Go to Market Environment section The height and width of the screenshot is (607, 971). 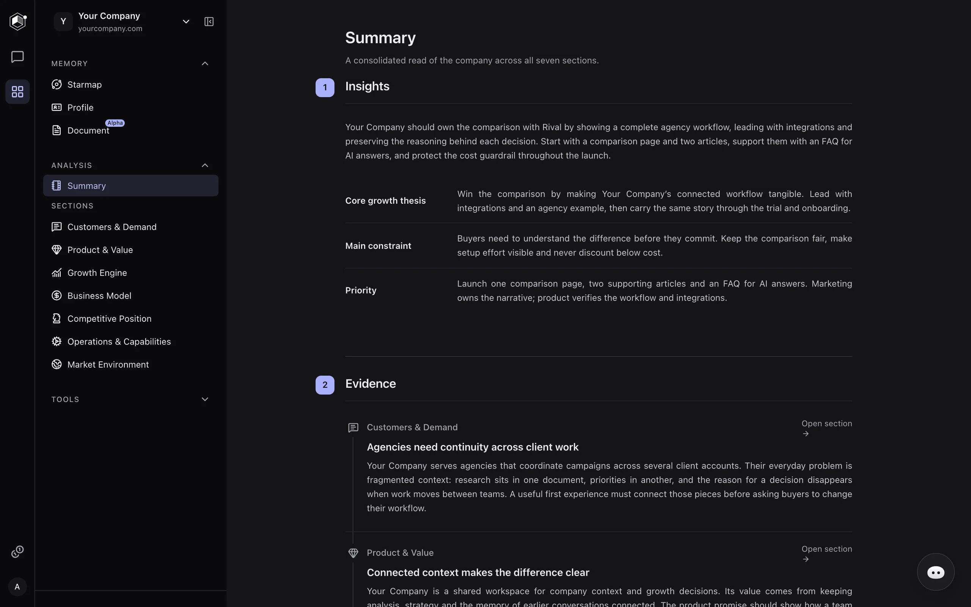tap(131, 364)
